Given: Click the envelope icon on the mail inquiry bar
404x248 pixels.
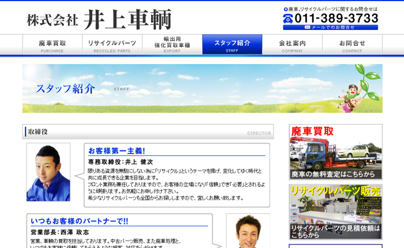Looking at the screenshot, I should tap(307, 27).
